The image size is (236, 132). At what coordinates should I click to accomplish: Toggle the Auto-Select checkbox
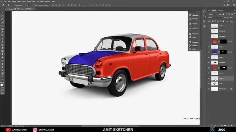coord(14,5)
